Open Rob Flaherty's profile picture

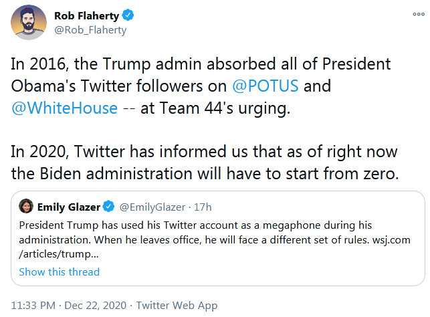[x=28, y=23]
